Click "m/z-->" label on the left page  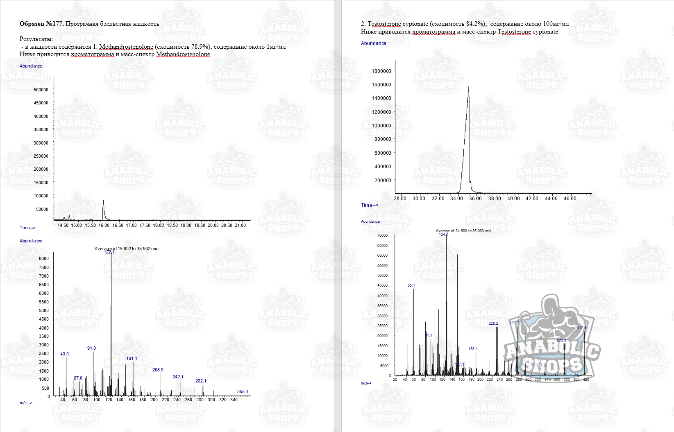coord(26,403)
